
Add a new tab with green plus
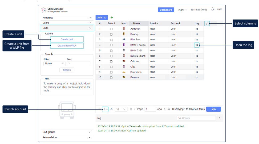[112, 17]
